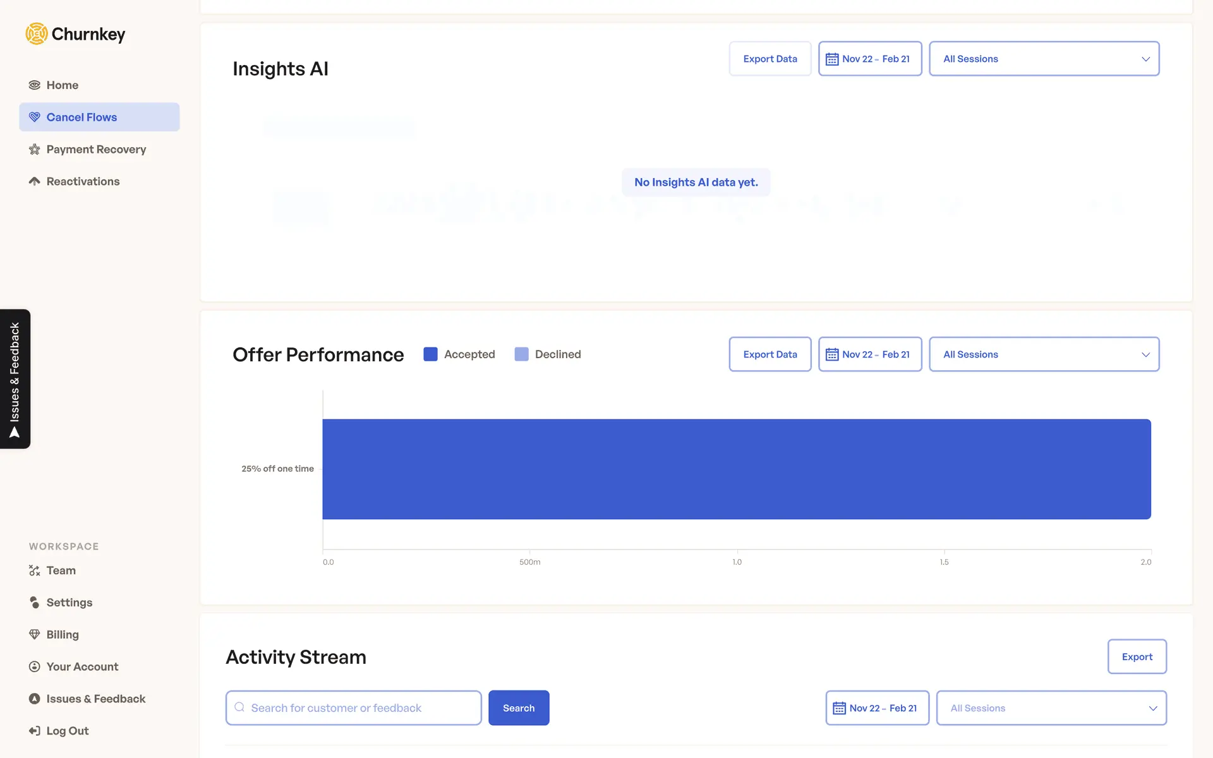Click the Payment Recovery star icon

34,150
